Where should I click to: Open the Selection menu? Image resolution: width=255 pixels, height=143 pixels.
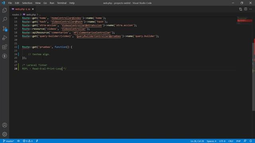[27, 3]
